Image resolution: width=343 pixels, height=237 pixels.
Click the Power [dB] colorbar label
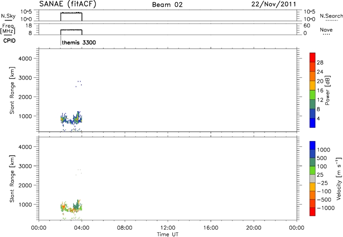pos(327,90)
